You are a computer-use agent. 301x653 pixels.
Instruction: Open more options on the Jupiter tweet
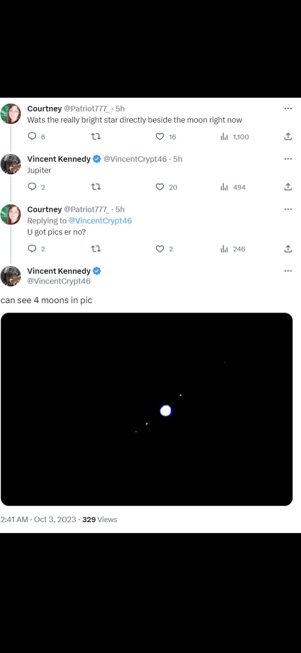click(x=288, y=159)
